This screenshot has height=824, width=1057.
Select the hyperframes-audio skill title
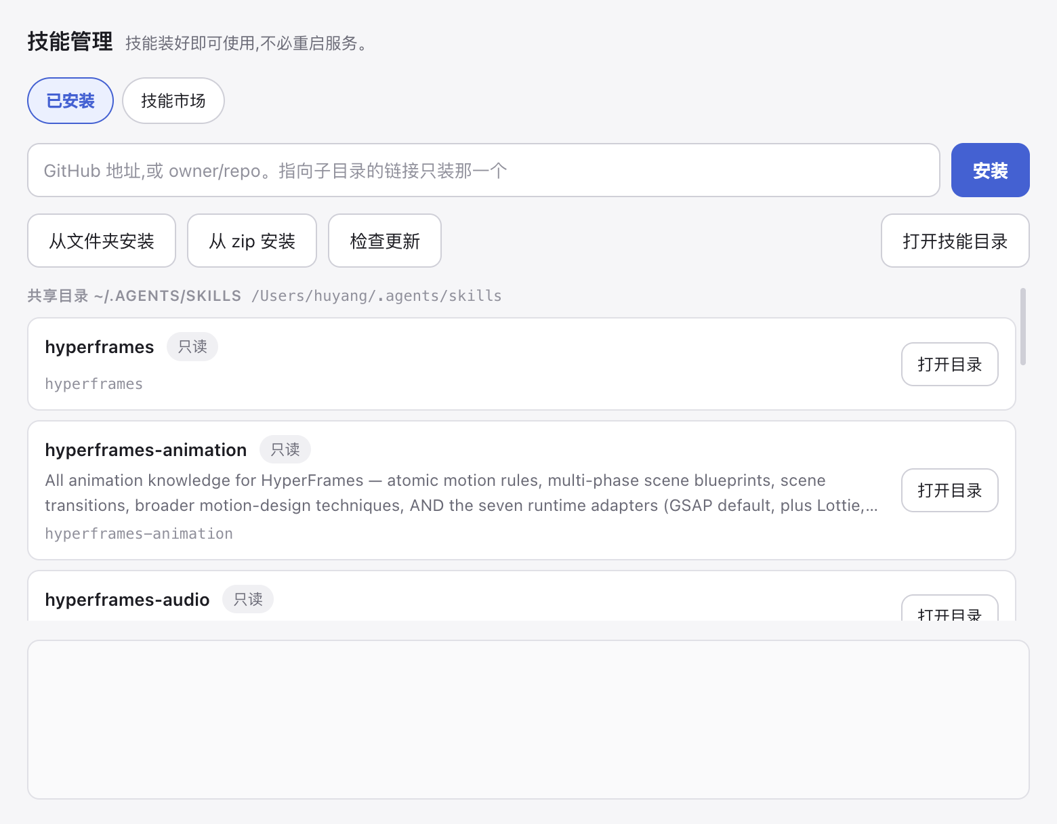coord(127,600)
